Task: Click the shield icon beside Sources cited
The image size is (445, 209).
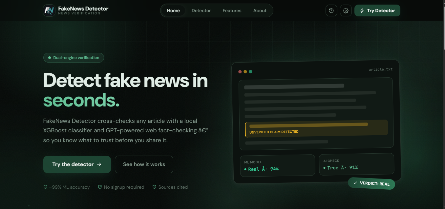Action: coord(154,187)
